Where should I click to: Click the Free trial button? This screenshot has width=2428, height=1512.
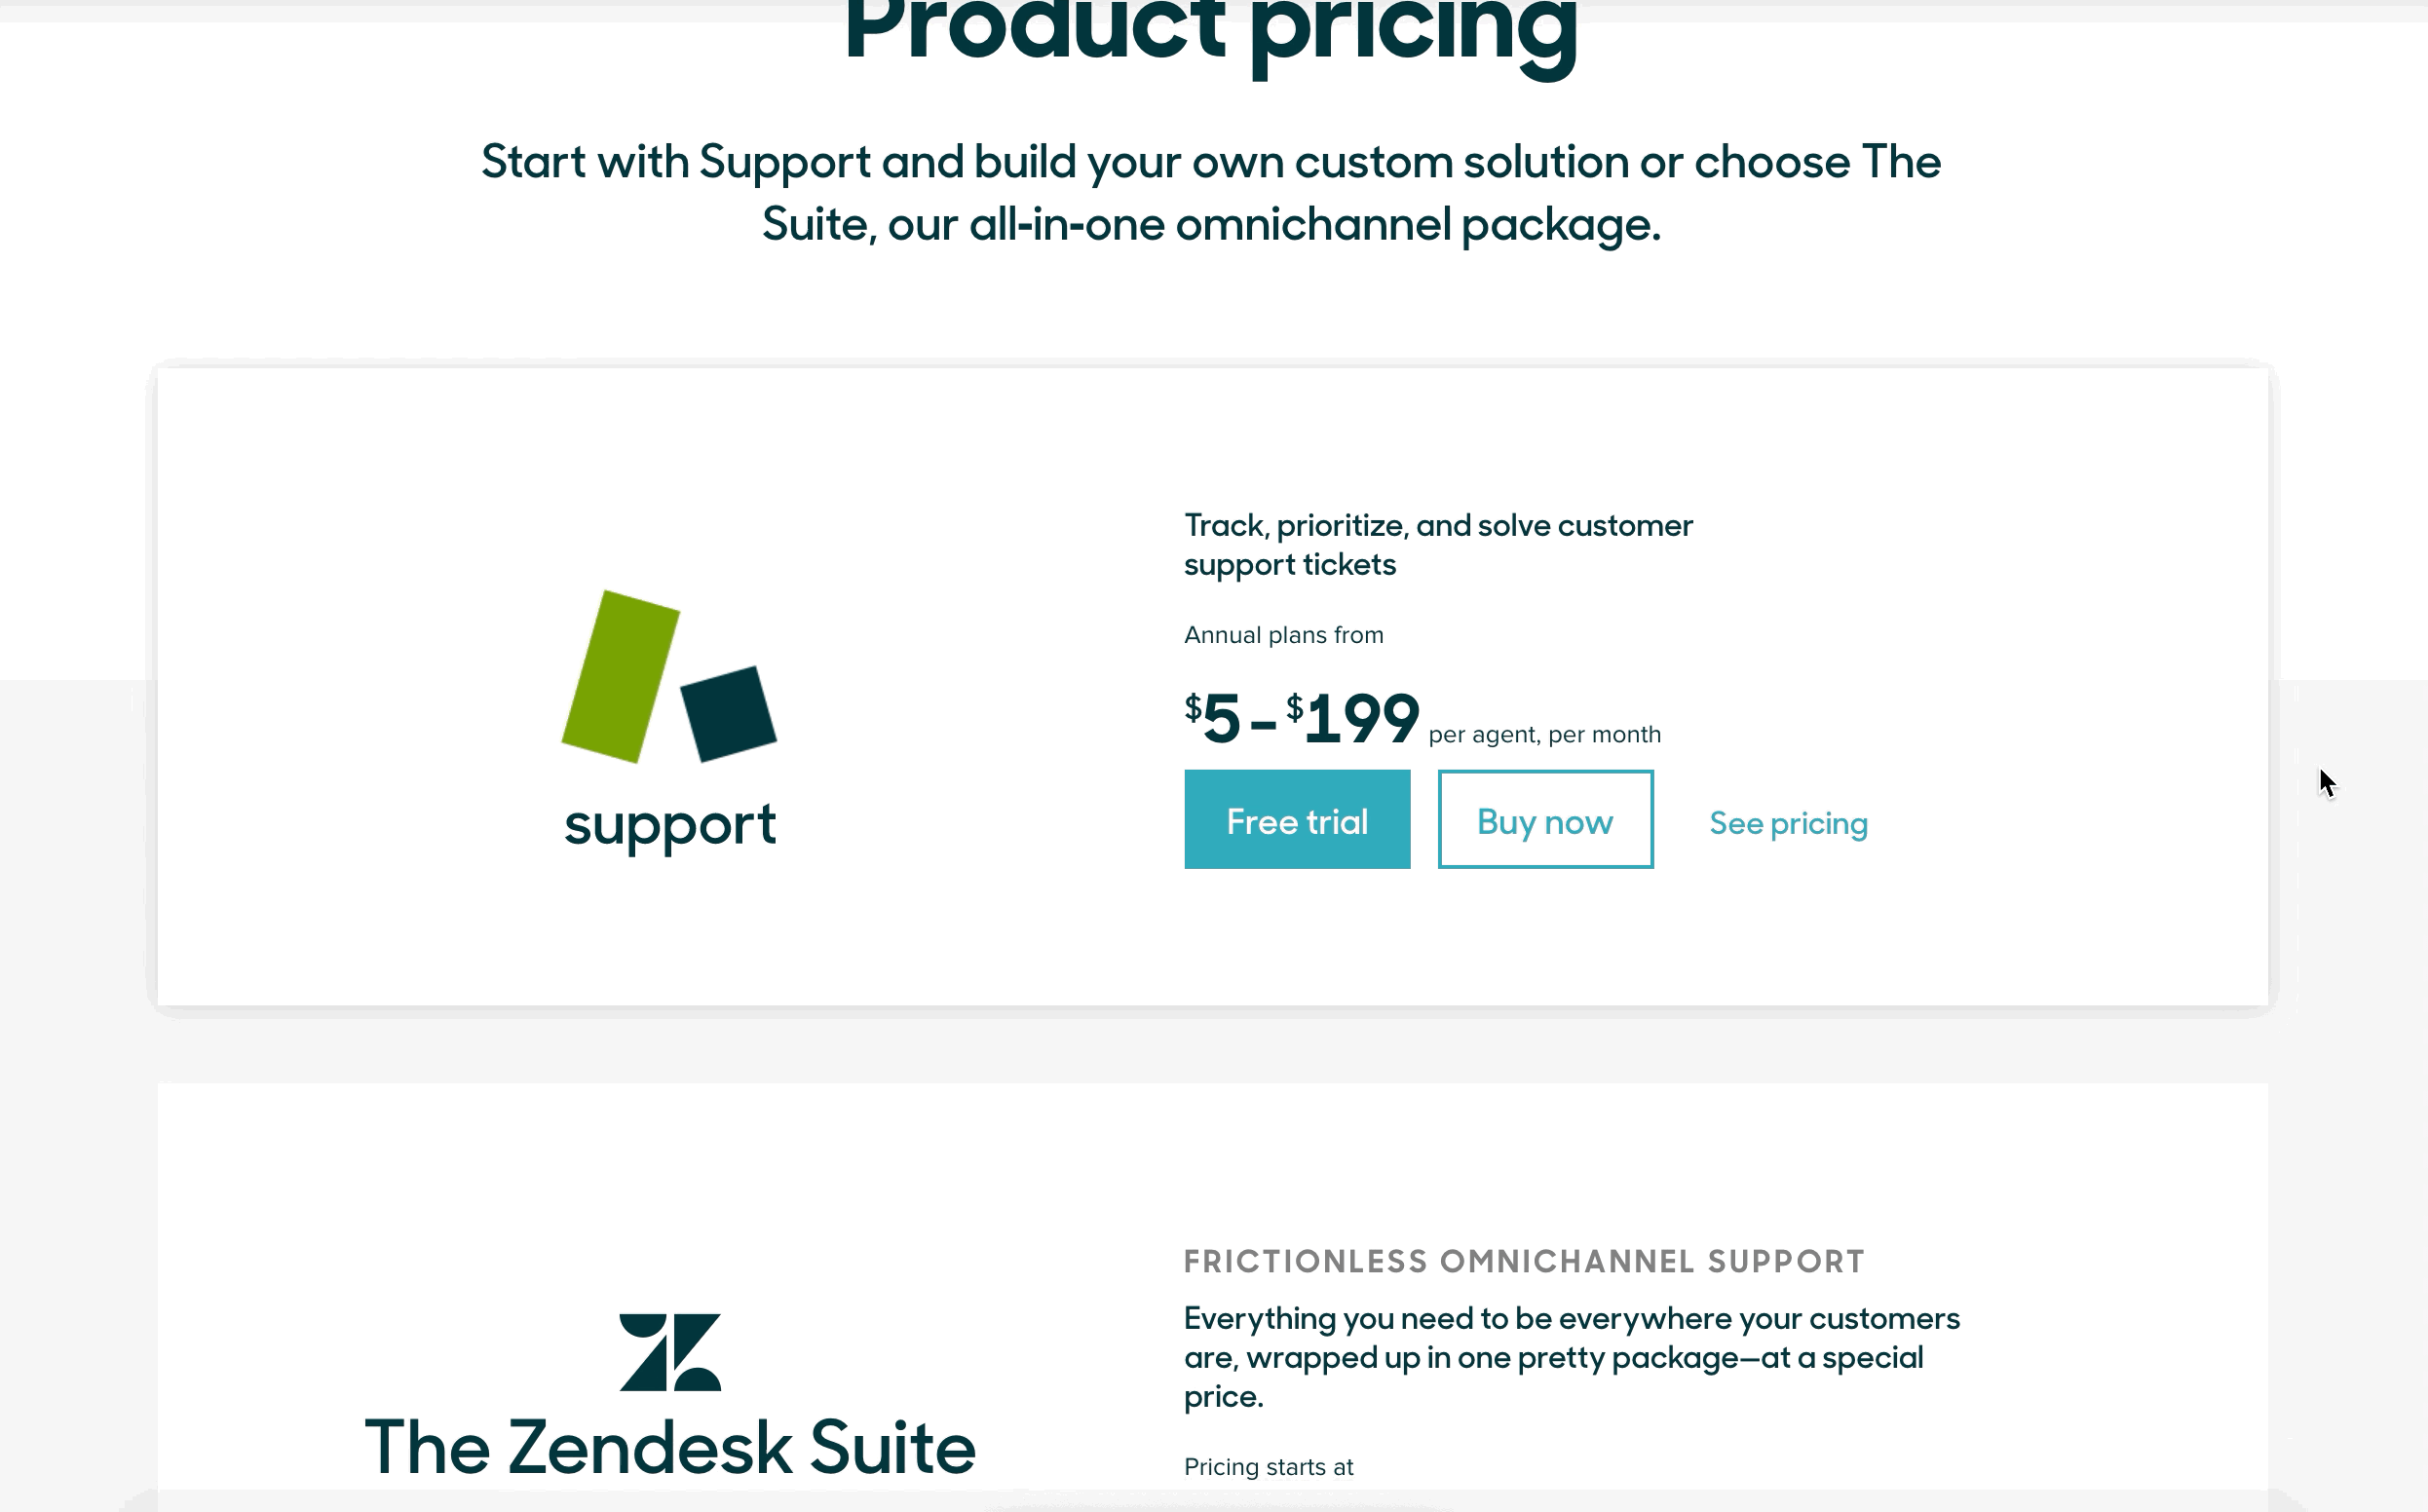1297,819
